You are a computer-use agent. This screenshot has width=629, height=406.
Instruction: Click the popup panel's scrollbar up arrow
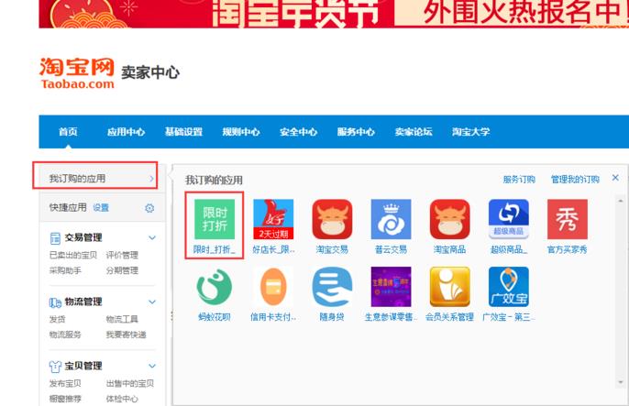click(x=621, y=200)
